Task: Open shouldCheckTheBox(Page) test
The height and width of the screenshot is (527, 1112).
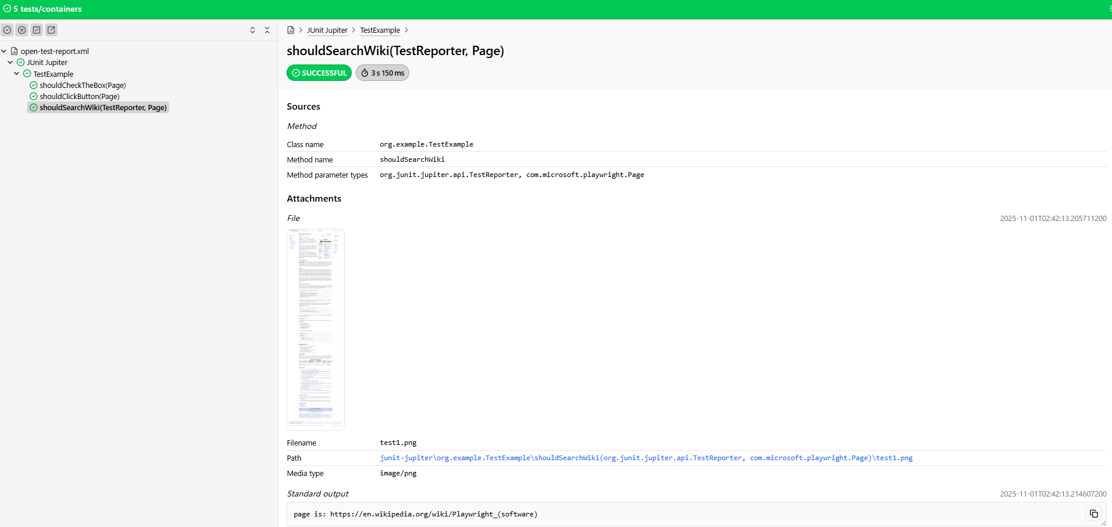Action: [83, 85]
